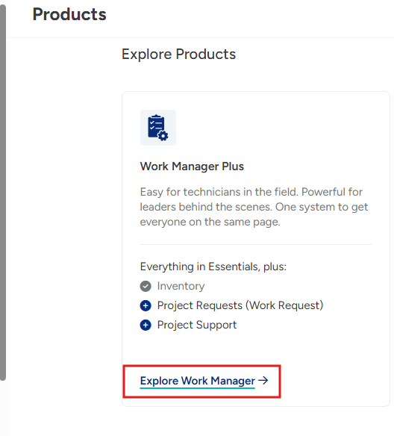
Task: Click the light square behind clipboard icon
Action: 158,128
